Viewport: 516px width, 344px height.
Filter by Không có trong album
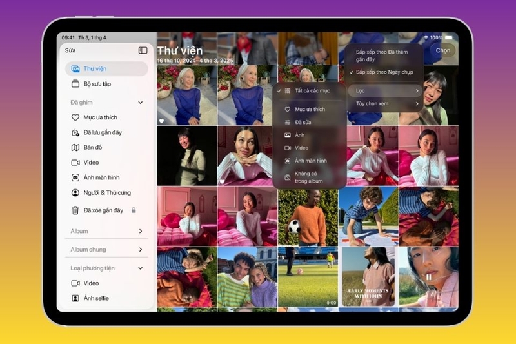[x=310, y=177]
